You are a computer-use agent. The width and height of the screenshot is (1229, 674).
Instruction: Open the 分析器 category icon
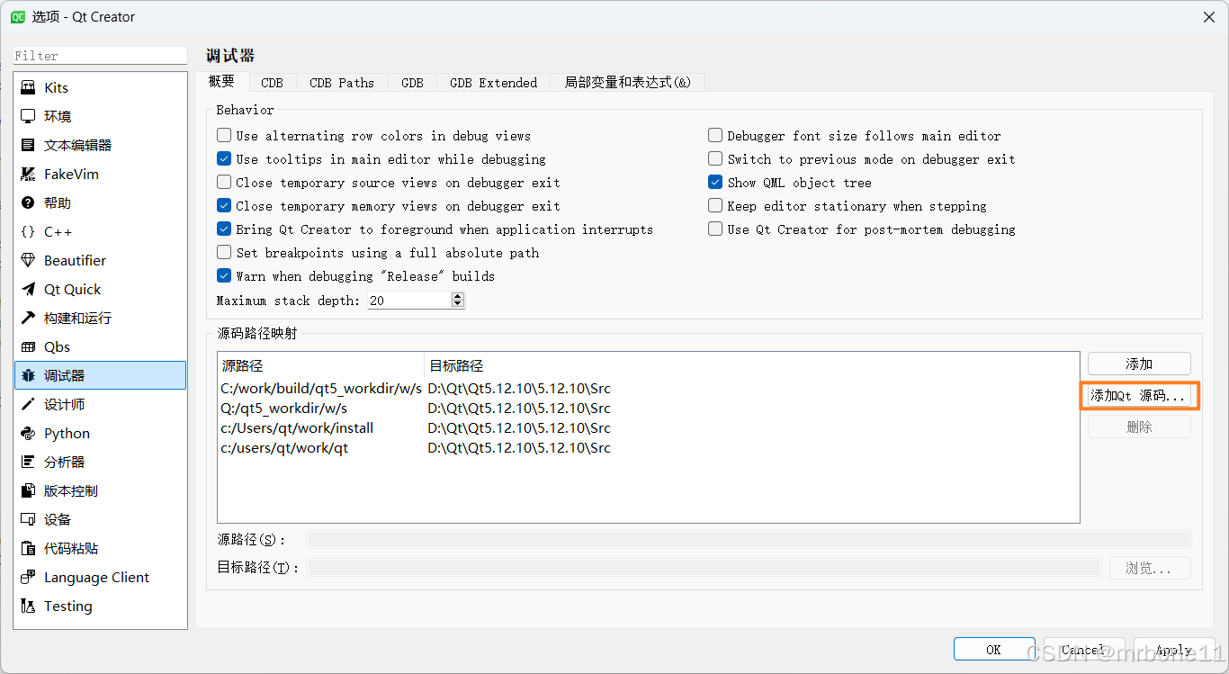pos(28,462)
